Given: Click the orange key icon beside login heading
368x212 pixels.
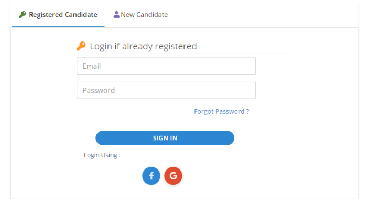Looking at the screenshot, I should click(x=81, y=46).
